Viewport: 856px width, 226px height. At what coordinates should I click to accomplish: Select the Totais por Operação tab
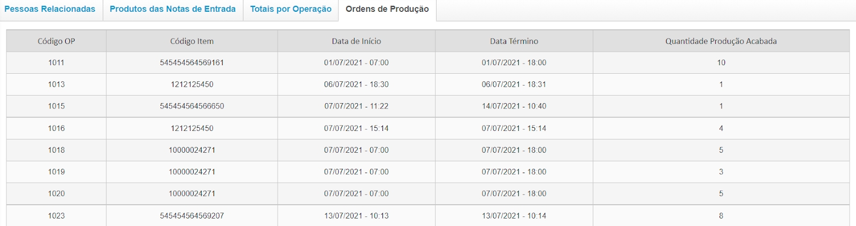coord(291,9)
